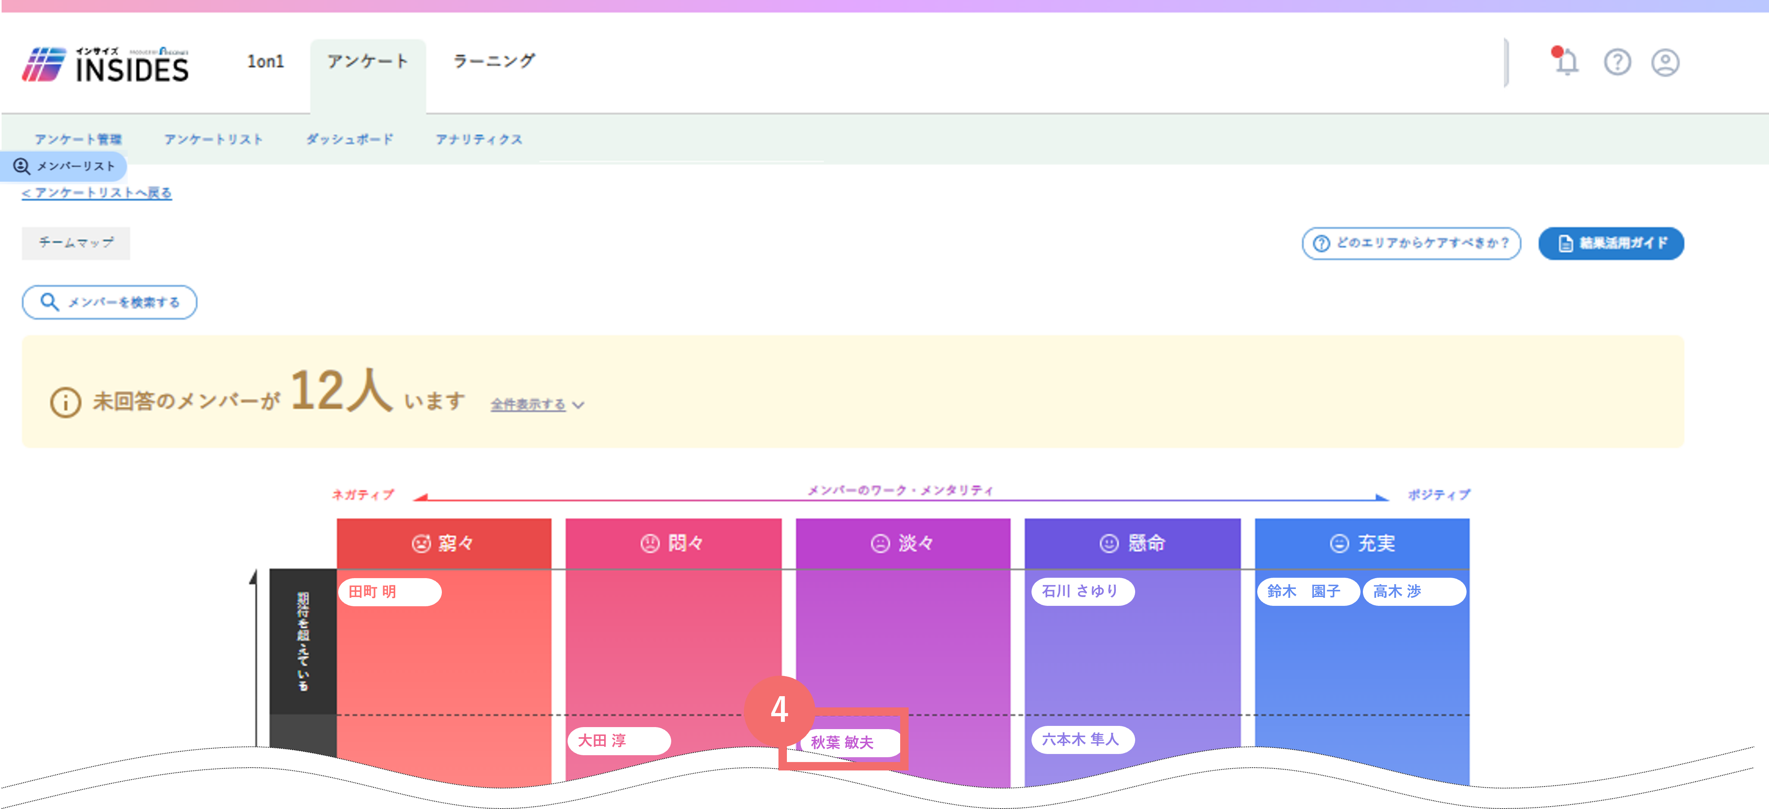Select member chip 大田 淳

(619, 740)
